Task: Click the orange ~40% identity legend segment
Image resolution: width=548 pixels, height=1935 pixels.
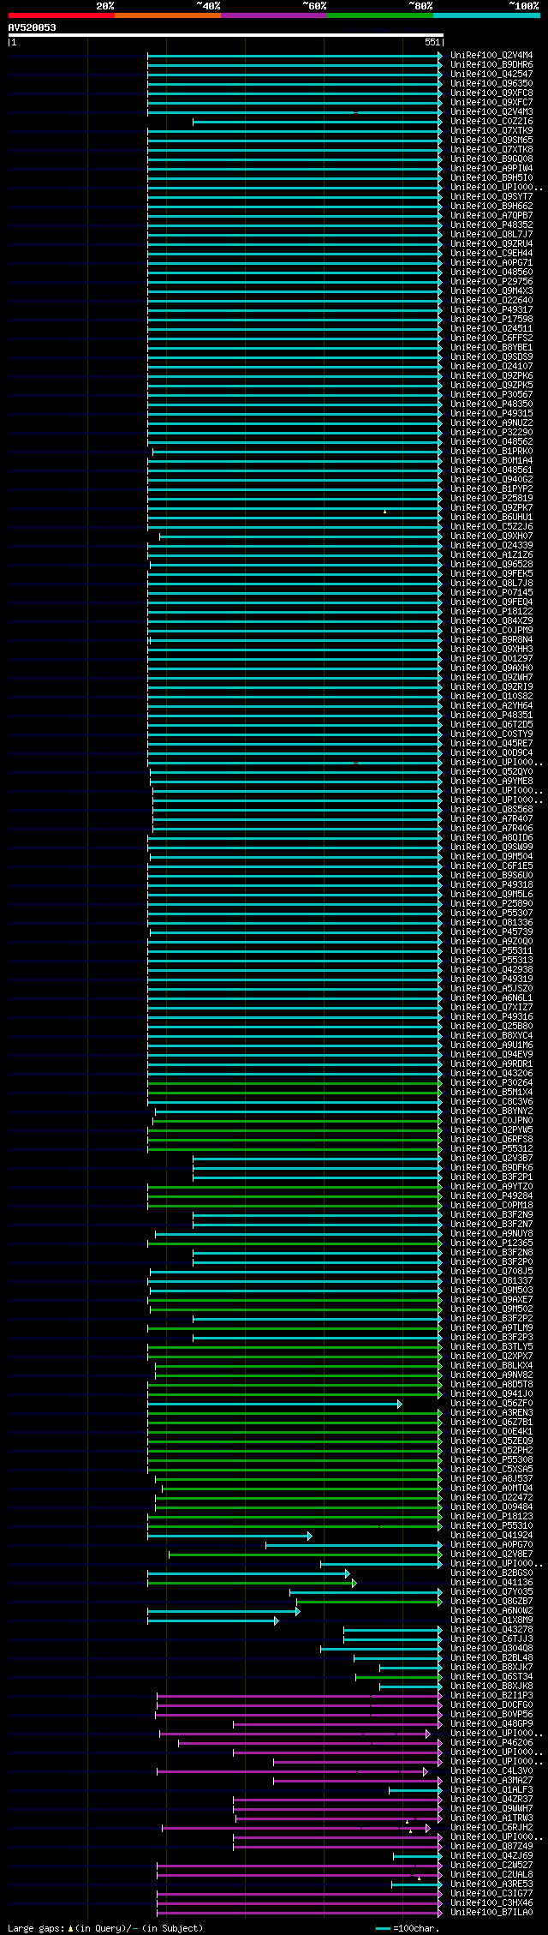Action: click(167, 15)
